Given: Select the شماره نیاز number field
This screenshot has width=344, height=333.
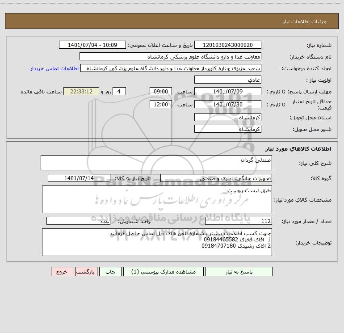Looking at the screenshot, I should 228,45.
